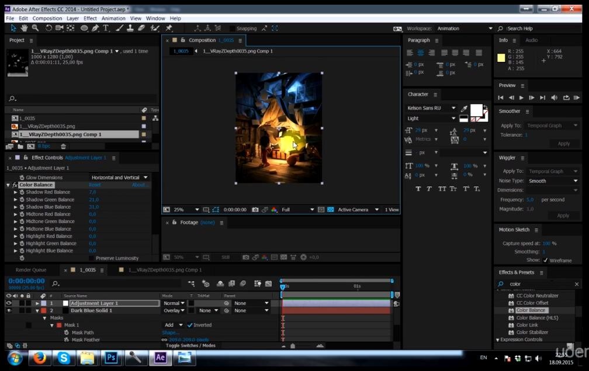Viewport: 589px width, 371px height.
Task: Delete selected item in Project panel
Action: (63, 147)
